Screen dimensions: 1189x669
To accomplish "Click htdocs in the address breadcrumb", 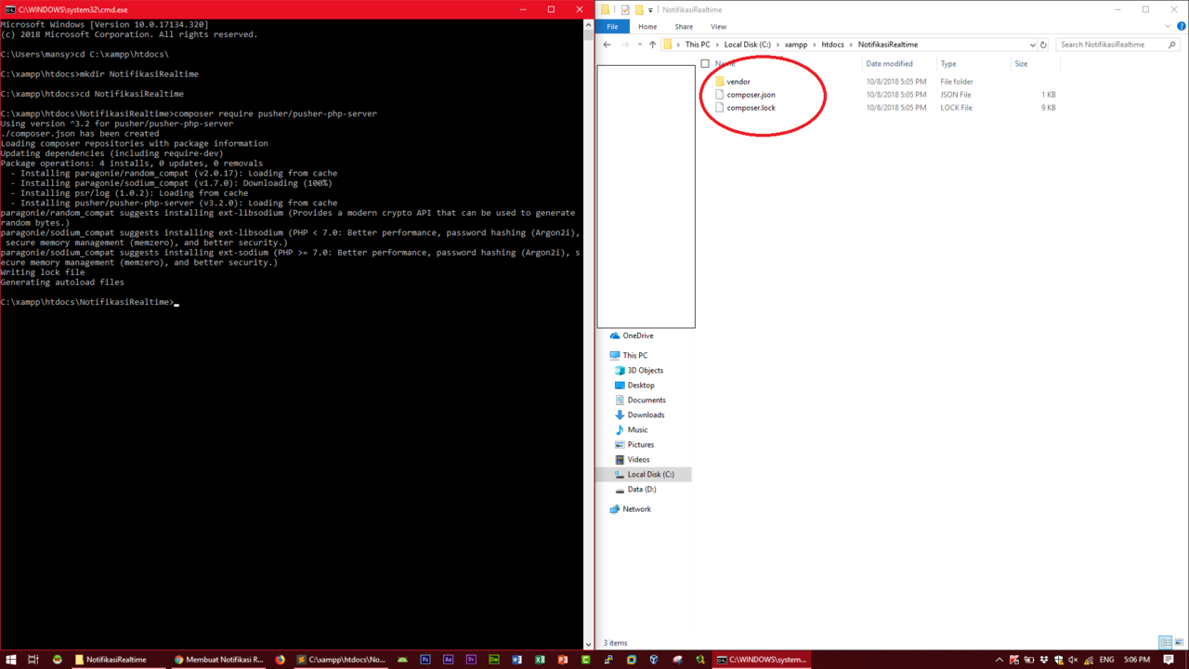I will (833, 45).
